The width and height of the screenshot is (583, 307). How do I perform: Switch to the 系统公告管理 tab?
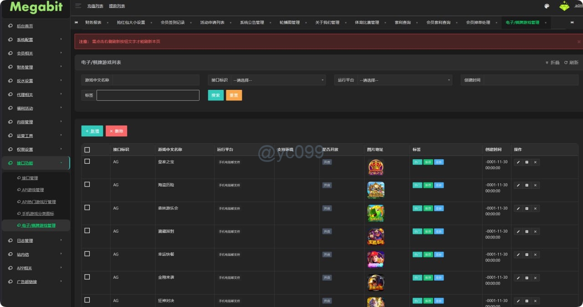(x=252, y=22)
